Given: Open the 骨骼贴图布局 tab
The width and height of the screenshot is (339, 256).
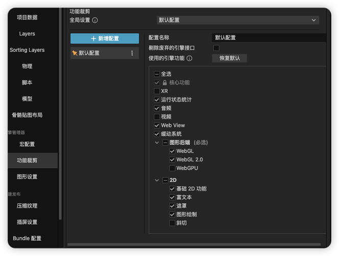Looking at the screenshot, I should (x=27, y=115).
